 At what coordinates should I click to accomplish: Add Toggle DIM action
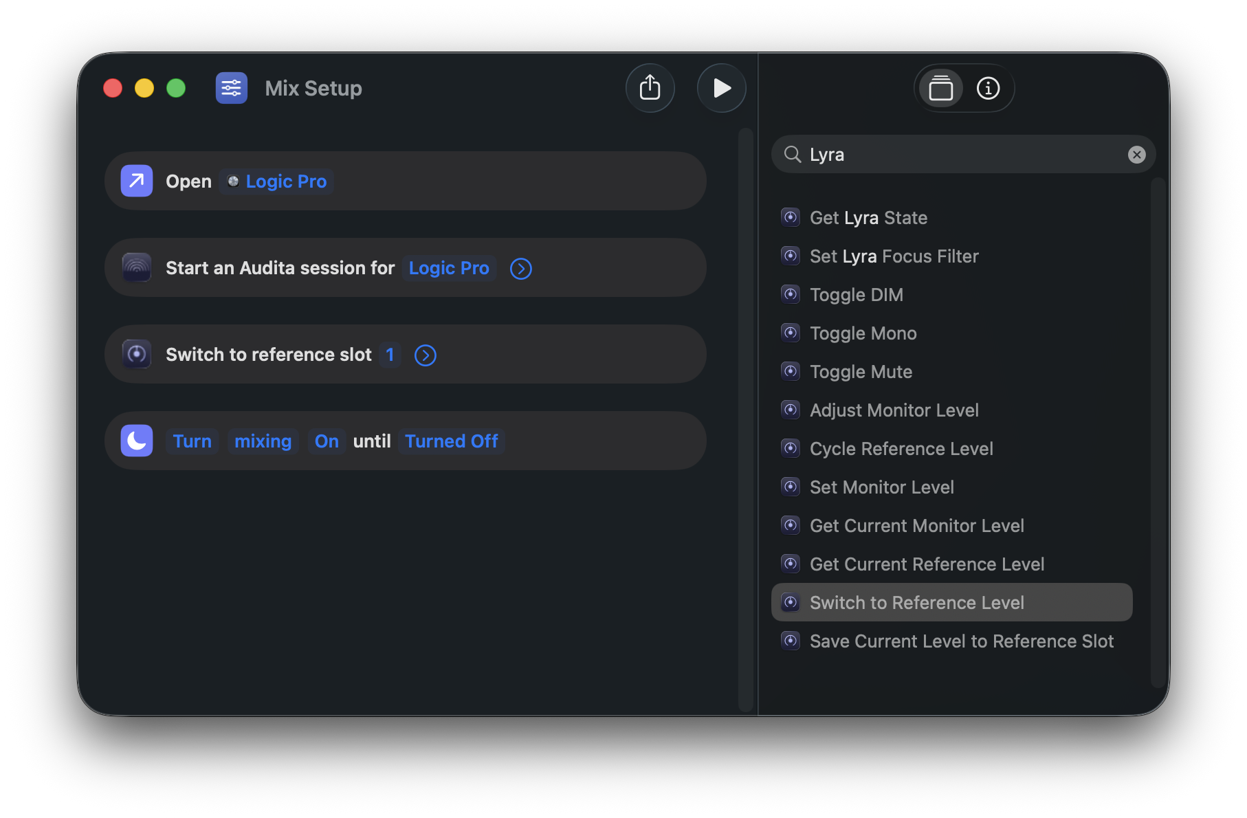(x=952, y=295)
